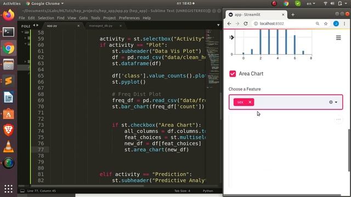Open Chrome's three-dot menu
The image size is (351, 197).
(x=344, y=24)
